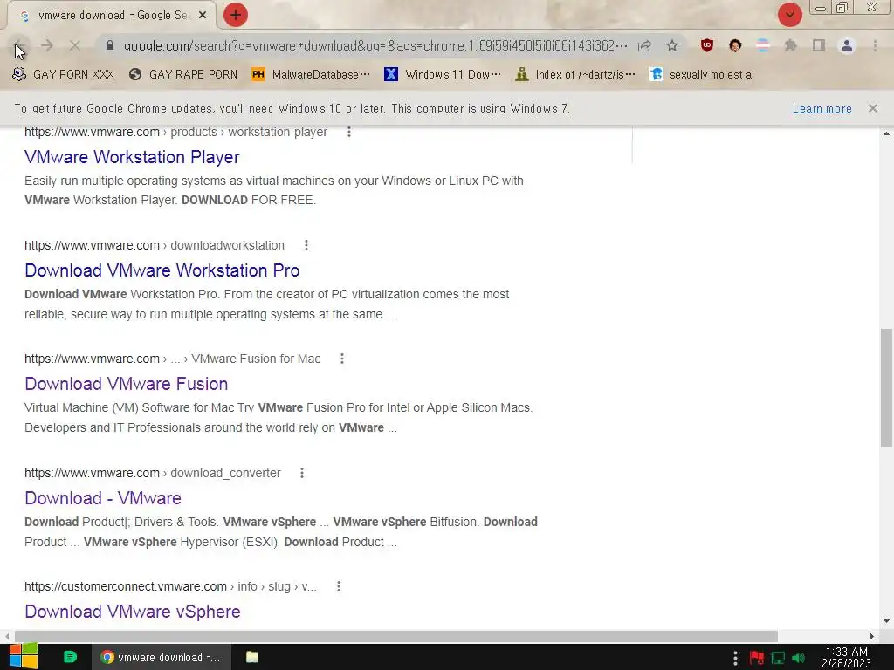Open the uBlock Origin extension icon
This screenshot has height=670, width=894.
707,45
